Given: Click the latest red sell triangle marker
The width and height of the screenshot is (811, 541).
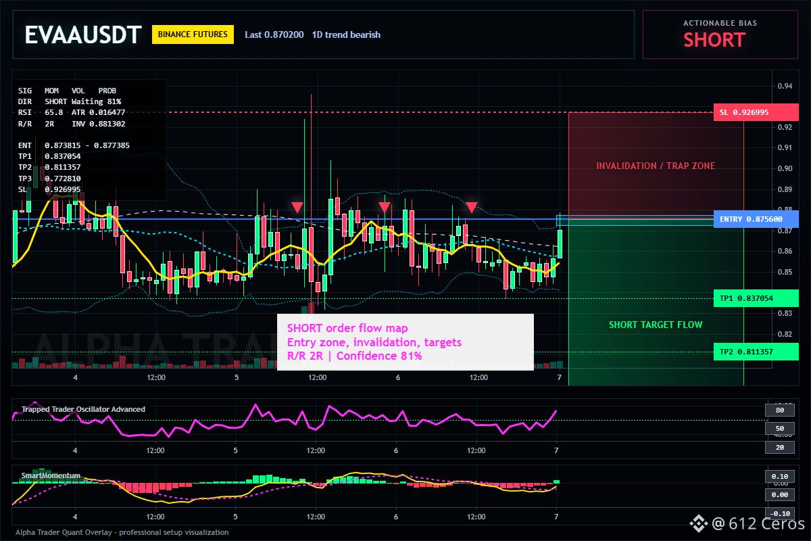Looking at the screenshot, I should (472, 207).
